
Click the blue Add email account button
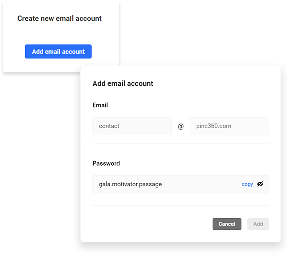click(x=58, y=52)
